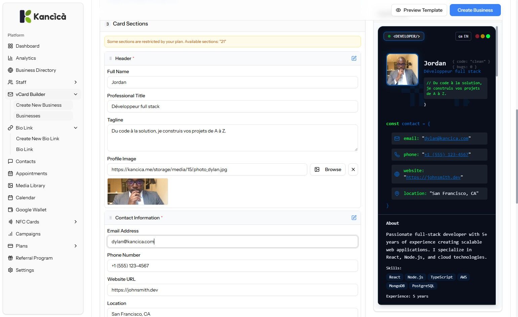Click the Referral Program gift icon
The height and width of the screenshot is (317, 518).
[x=10, y=258]
